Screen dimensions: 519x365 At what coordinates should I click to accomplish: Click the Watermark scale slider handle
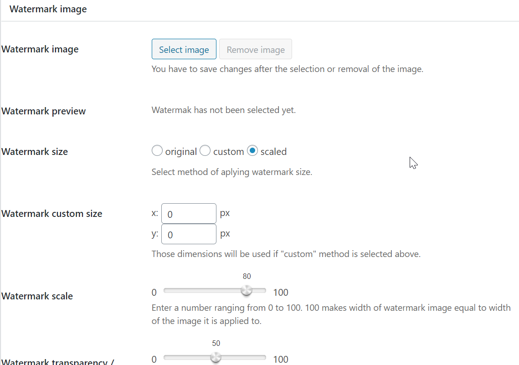(x=246, y=290)
